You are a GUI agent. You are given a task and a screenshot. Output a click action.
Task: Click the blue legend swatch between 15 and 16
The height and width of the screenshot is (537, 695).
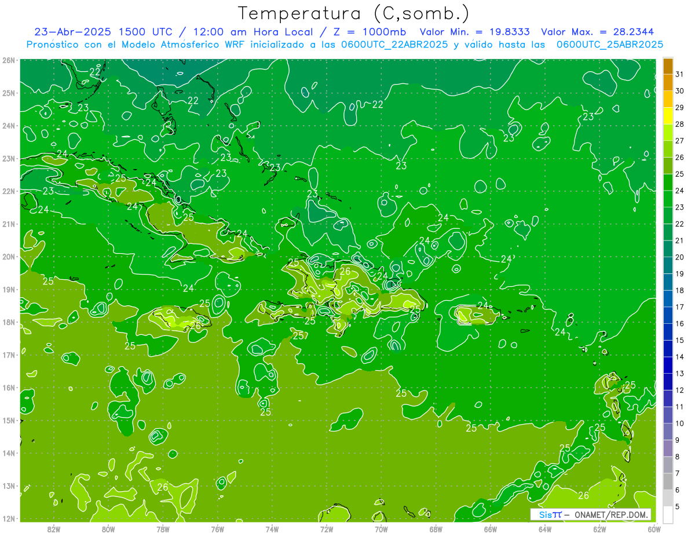click(x=668, y=332)
